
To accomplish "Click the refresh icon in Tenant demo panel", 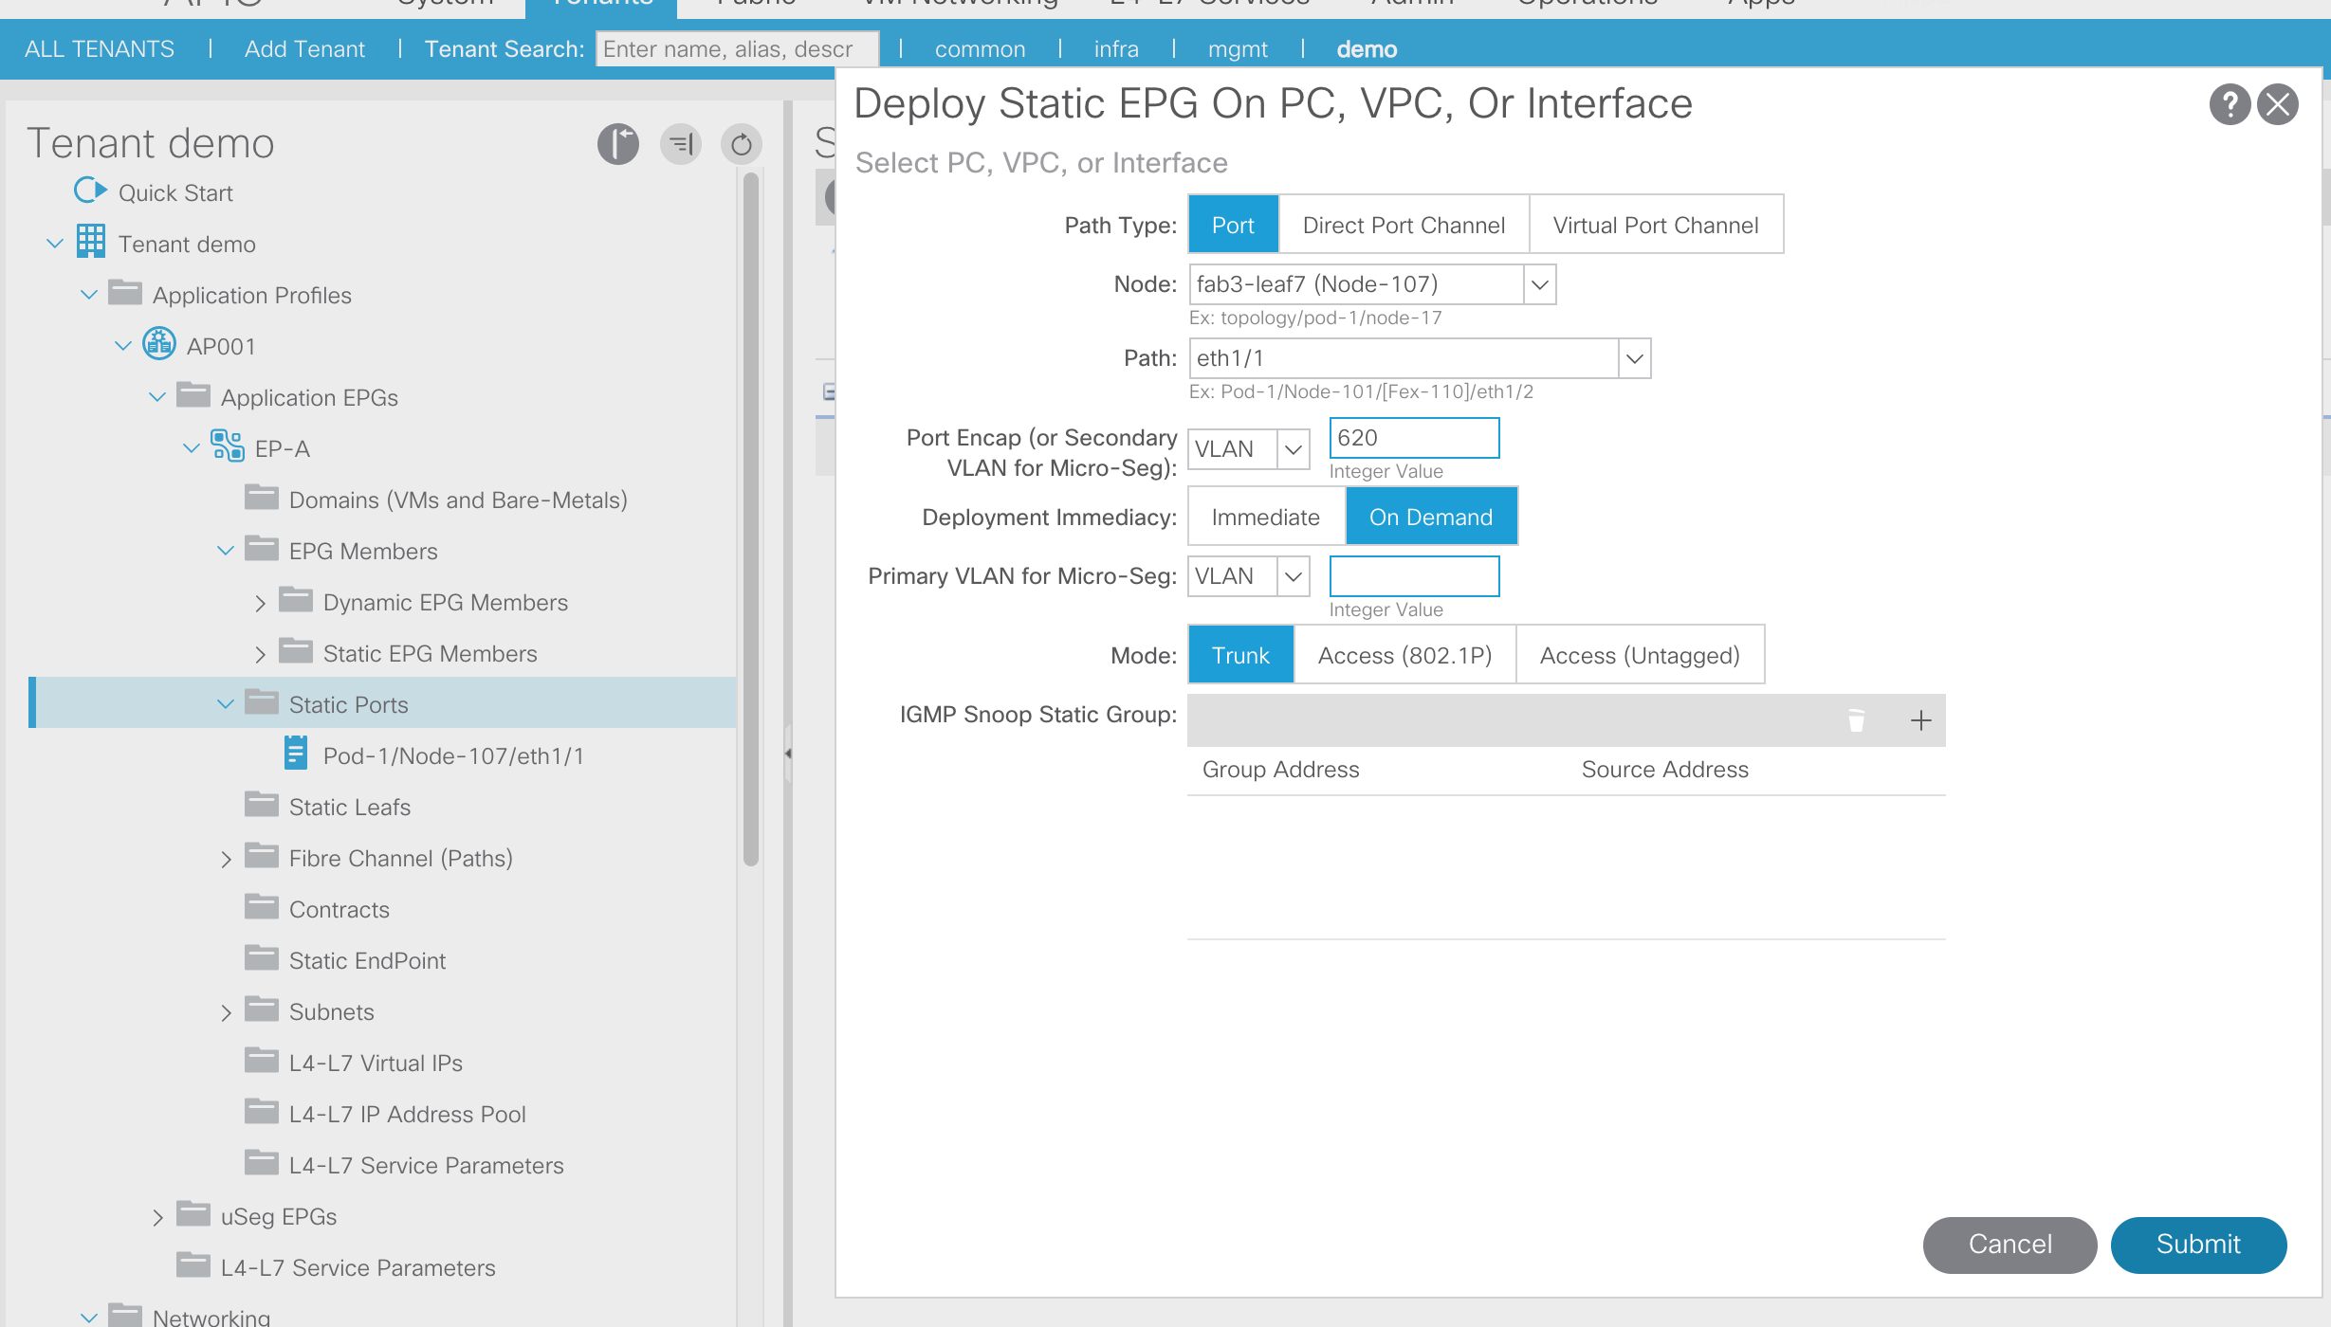I will pos(742,144).
